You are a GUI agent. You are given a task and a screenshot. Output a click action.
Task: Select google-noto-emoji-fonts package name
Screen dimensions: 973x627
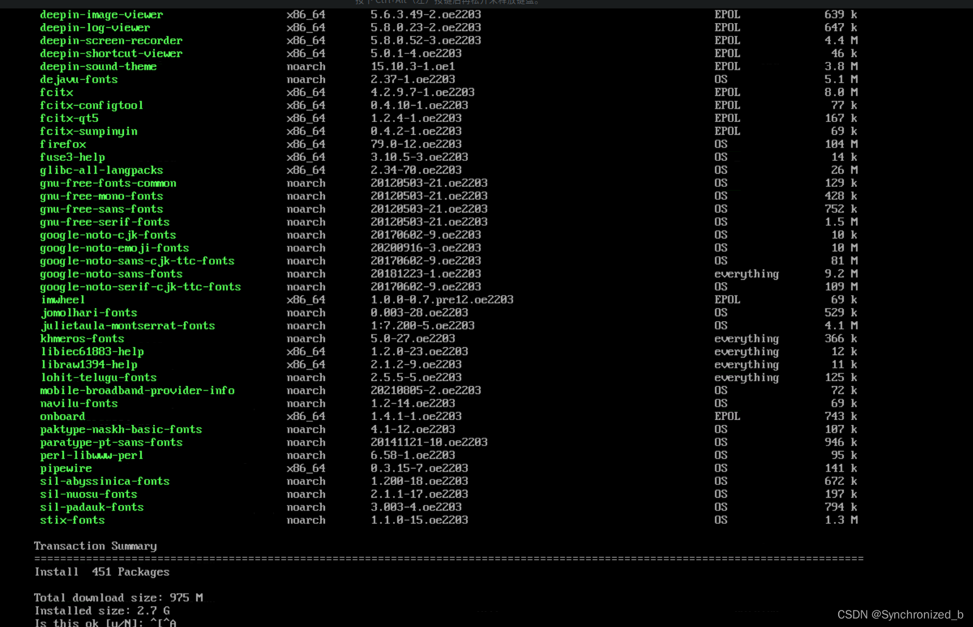[115, 248]
